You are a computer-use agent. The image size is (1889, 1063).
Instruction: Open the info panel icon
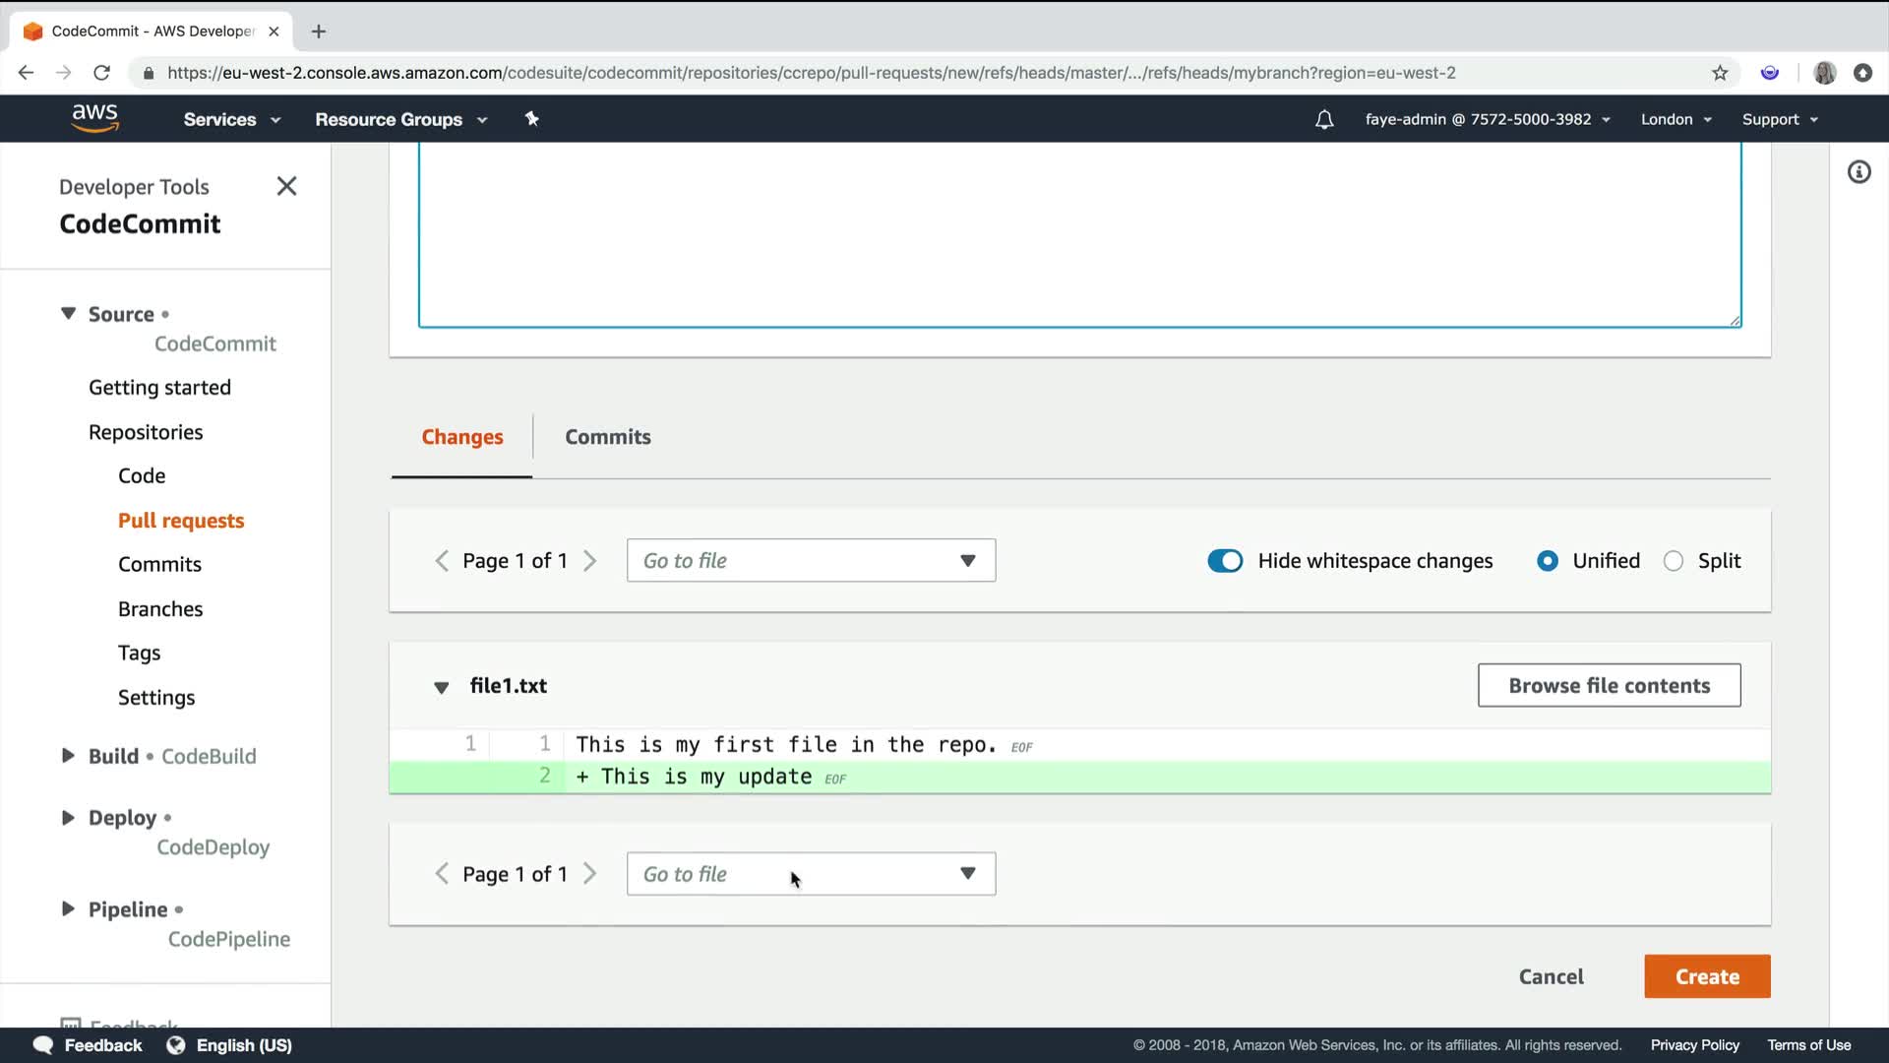click(x=1859, y=172)
